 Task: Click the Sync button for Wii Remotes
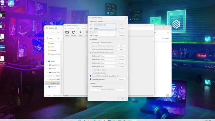click(x=121, y=46)
